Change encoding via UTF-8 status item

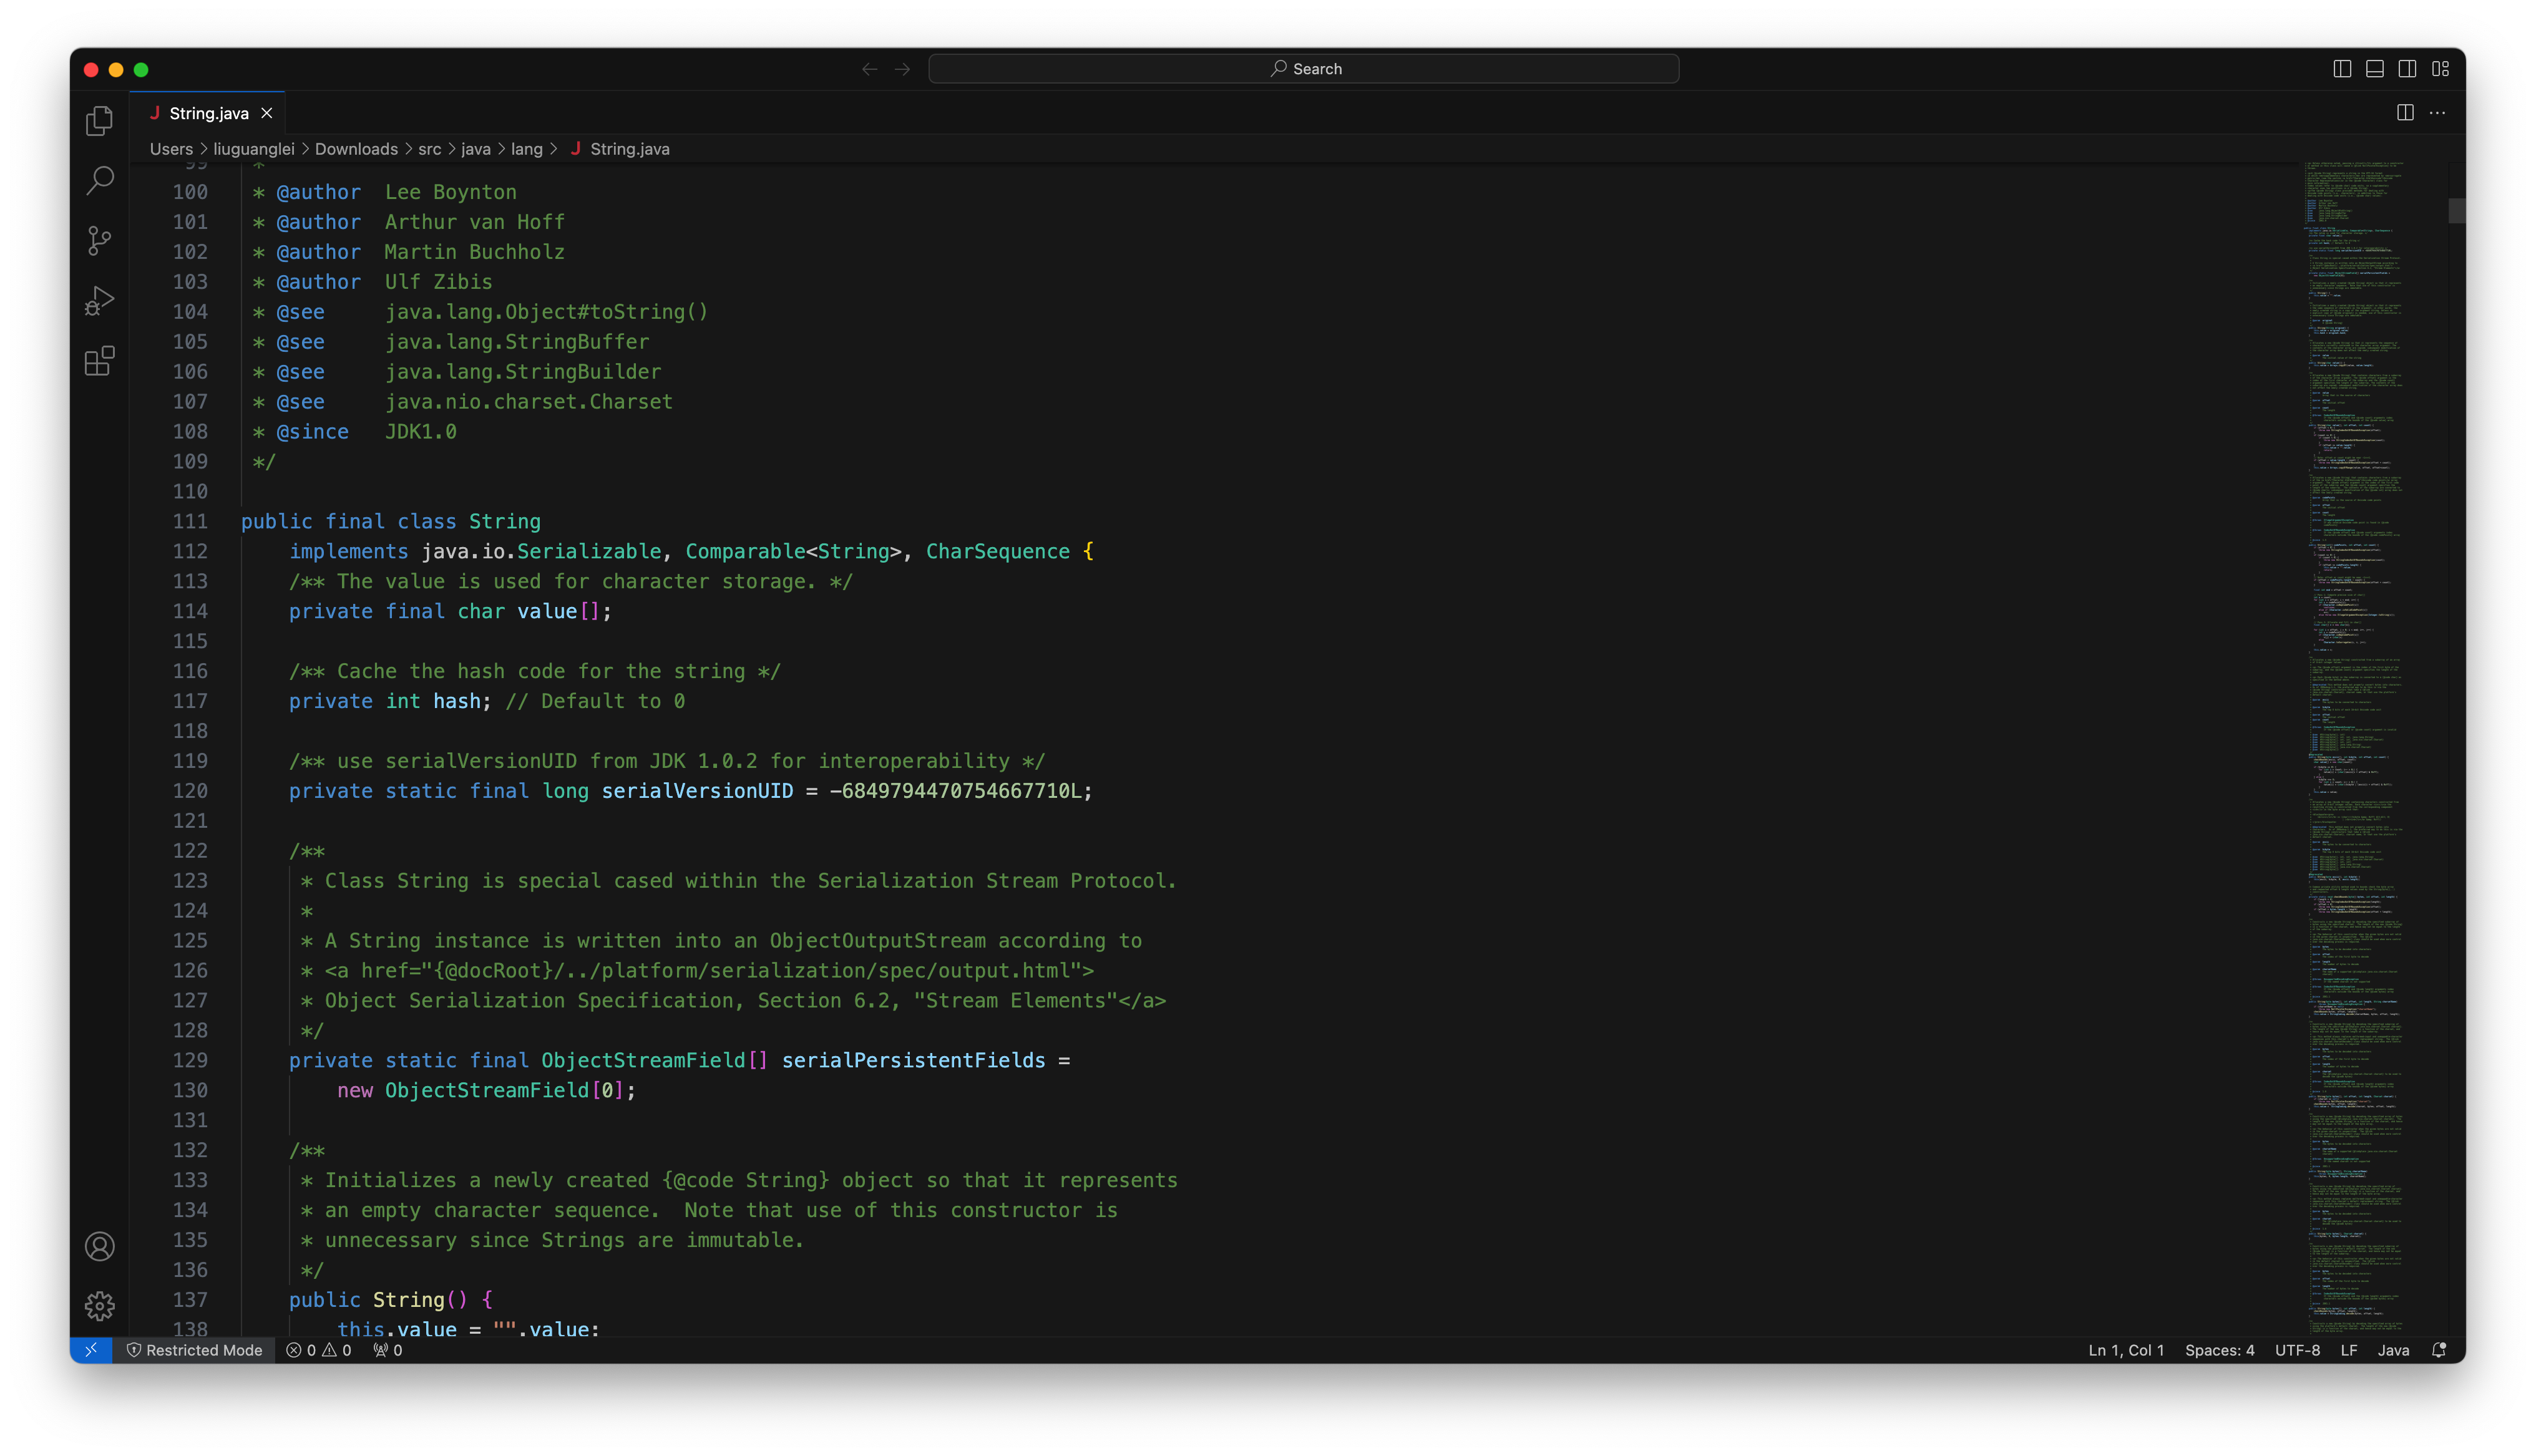tap(2297, 1350)
